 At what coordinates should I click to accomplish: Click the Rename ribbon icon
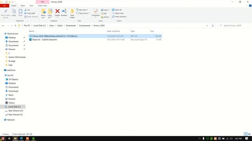click(x=64, y=13)
